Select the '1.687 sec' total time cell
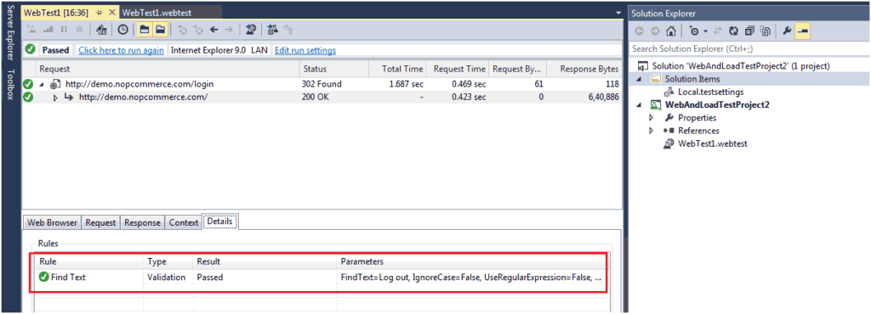 (406, 84)
